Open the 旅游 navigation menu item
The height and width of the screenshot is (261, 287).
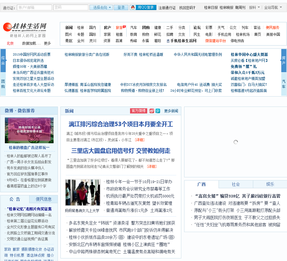pyautogui.click(x=119, y=28)
